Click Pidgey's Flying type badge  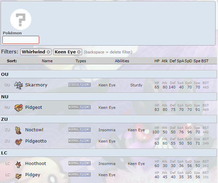coord(85,174)
